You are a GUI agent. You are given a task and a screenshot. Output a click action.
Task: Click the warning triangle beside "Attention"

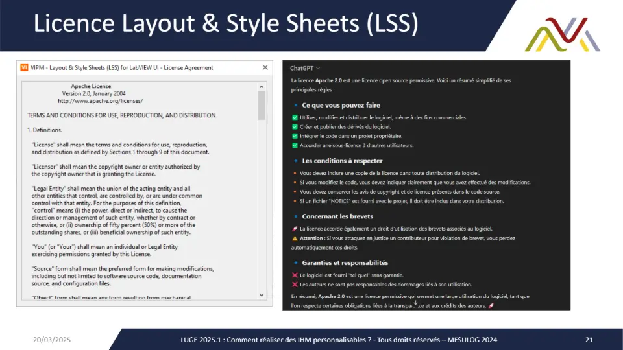295,239
